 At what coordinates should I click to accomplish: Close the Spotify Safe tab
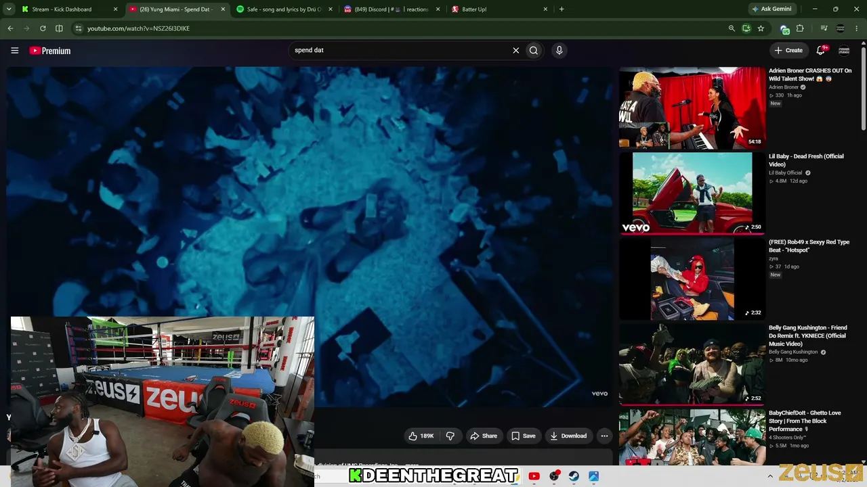pyautogui.click(x=330, y=9)
